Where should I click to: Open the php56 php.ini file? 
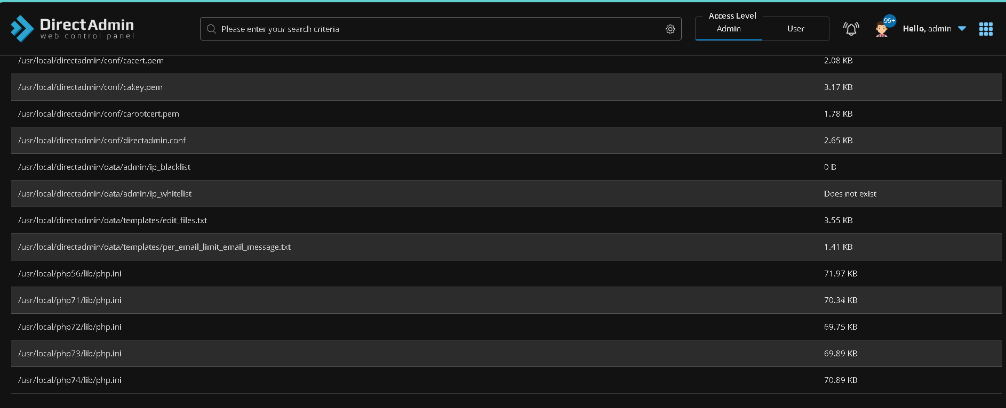point(70,274)
